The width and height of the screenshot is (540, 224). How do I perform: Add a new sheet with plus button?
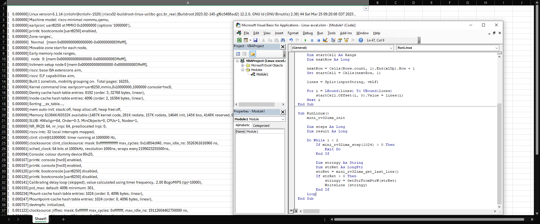(63, 219)
